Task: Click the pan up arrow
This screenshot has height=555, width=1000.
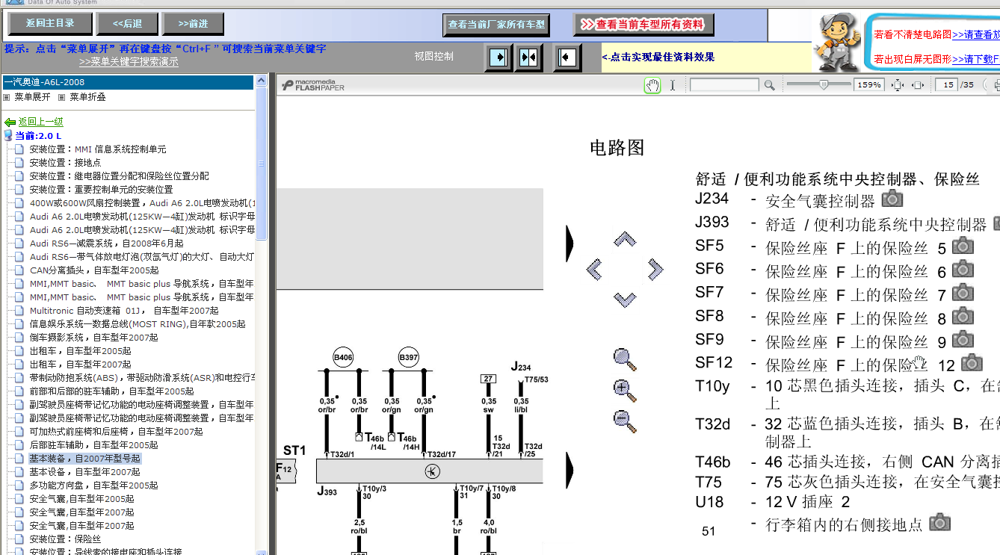Action: coord(625,240)
